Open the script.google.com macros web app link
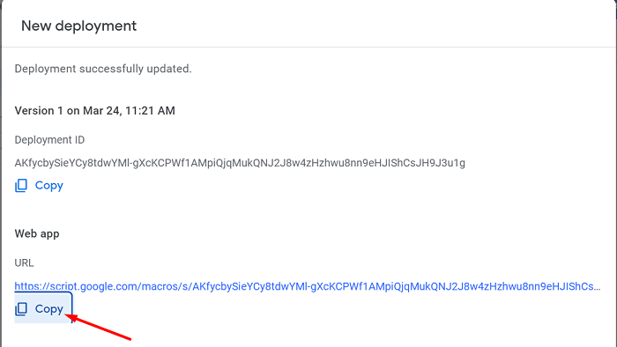The height and width of the screenshot is (347, 617). [x=308, y=286]
